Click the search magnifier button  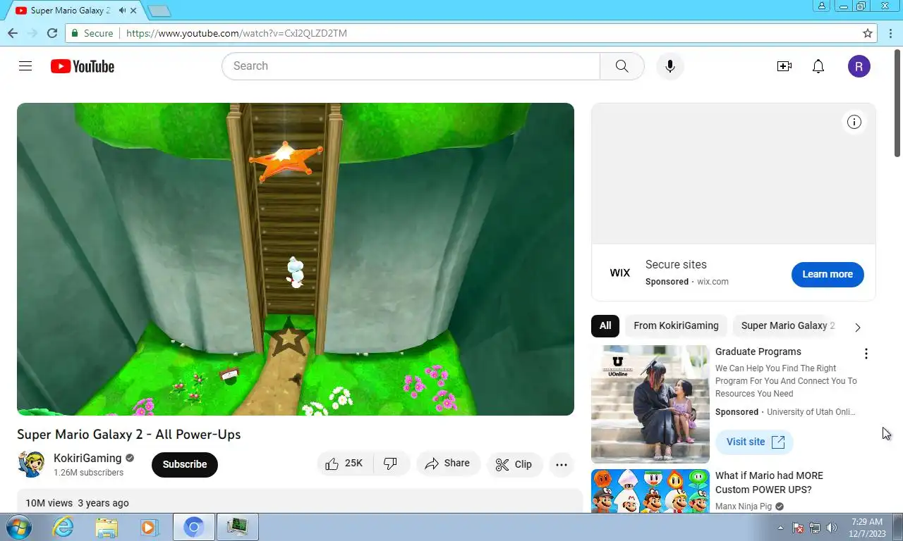(x=622, y=66)
